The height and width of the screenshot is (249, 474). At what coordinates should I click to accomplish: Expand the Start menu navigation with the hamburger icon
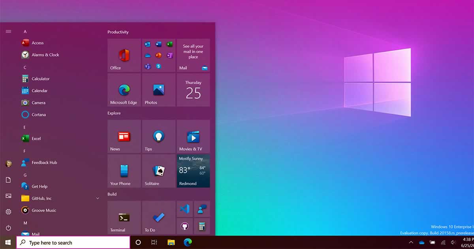tap(8, 32)
